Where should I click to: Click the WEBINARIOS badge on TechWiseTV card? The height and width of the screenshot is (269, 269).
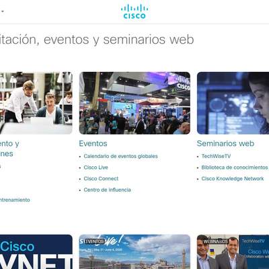coord(216,241)
